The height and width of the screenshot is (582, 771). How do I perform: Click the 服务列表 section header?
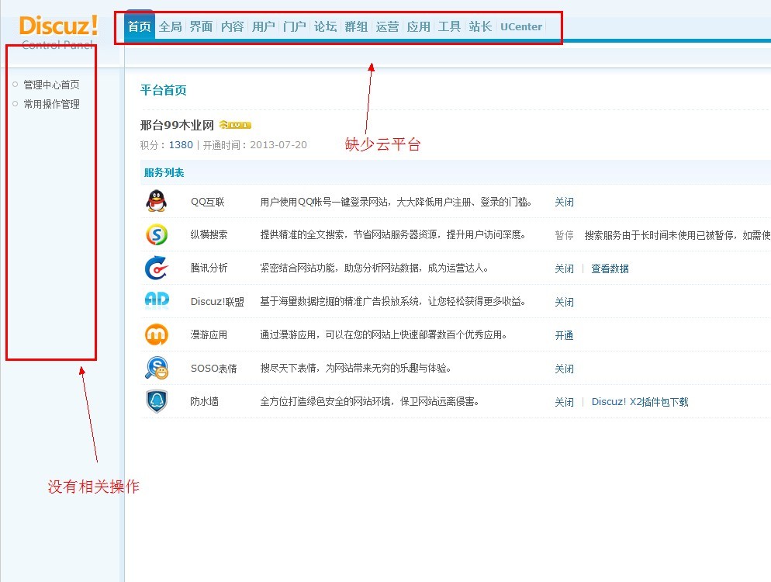coord(164,173)
